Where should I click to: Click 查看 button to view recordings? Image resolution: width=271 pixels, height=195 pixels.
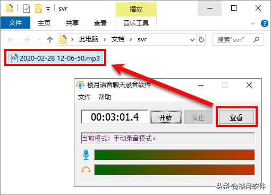click(236, 117)
